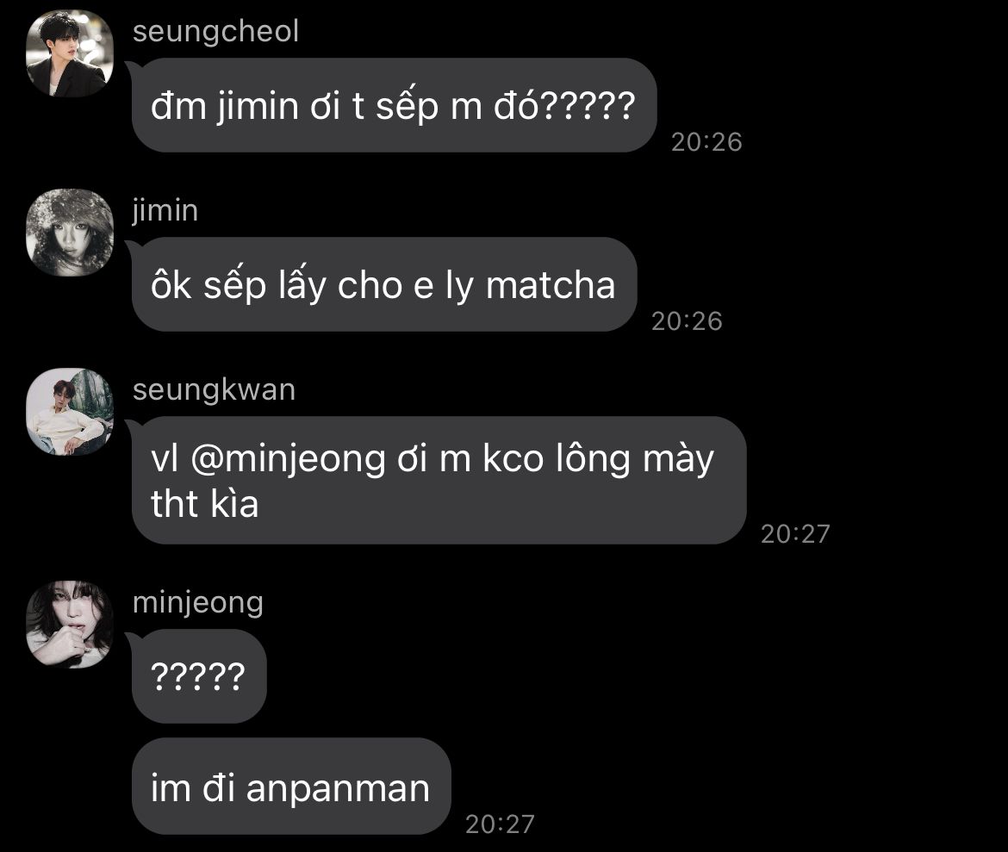Tap jimin's profile picture
The image size is (1008, 852).
pos(70,233)
